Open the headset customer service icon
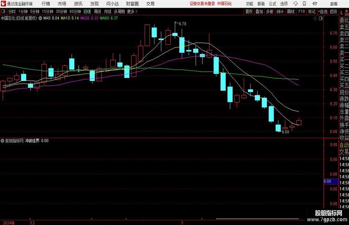This screenshot has width=349, height=225. click(x=295, y=4)
